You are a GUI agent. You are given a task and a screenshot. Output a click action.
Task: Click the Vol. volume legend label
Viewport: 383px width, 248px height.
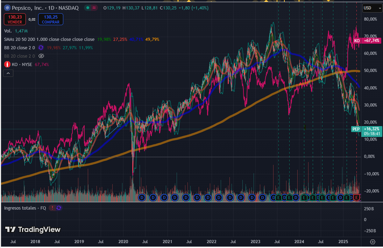pos(8,31)
